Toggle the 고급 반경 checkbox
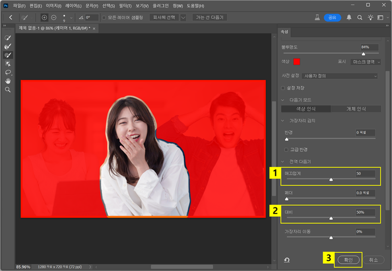The image size is (392, 271). tap(286, 149)
